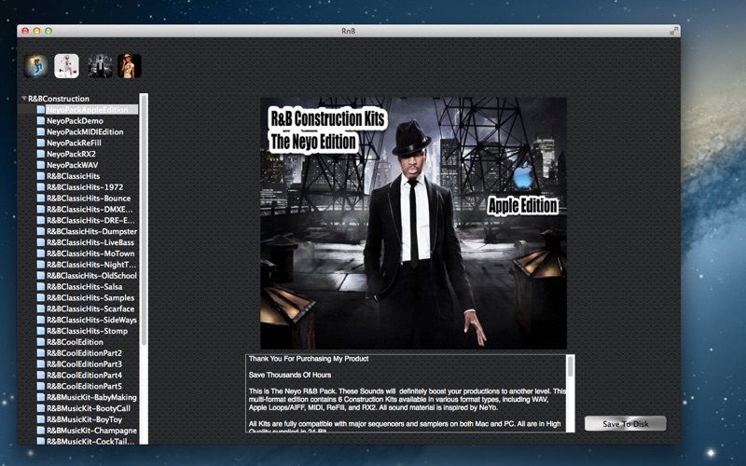Close the RnB window with the red button
Screen dimensions: 746x466
point(25,31)
